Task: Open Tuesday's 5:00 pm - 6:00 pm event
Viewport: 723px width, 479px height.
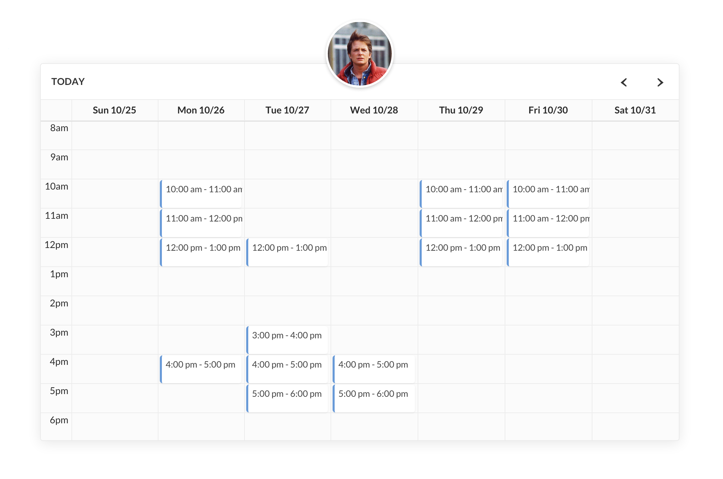Action: tap(288, 398)
